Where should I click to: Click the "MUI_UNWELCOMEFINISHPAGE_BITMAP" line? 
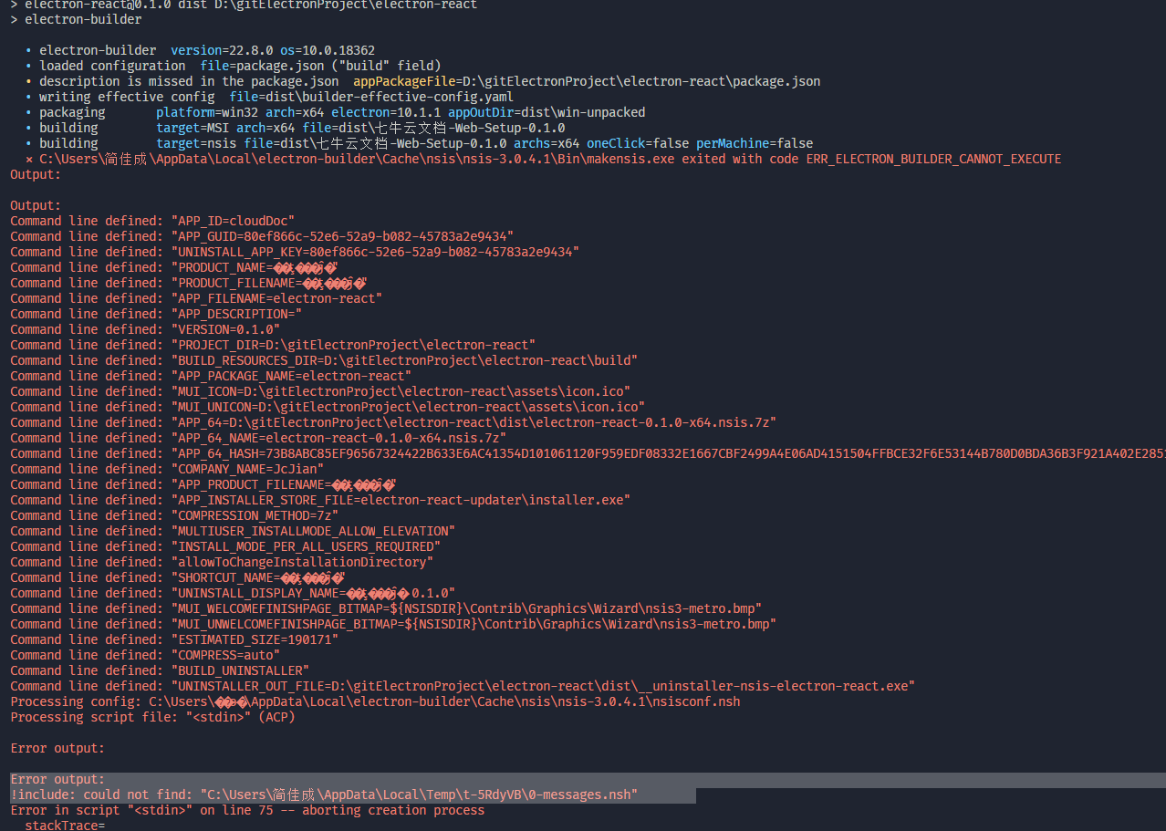[393, 624]
